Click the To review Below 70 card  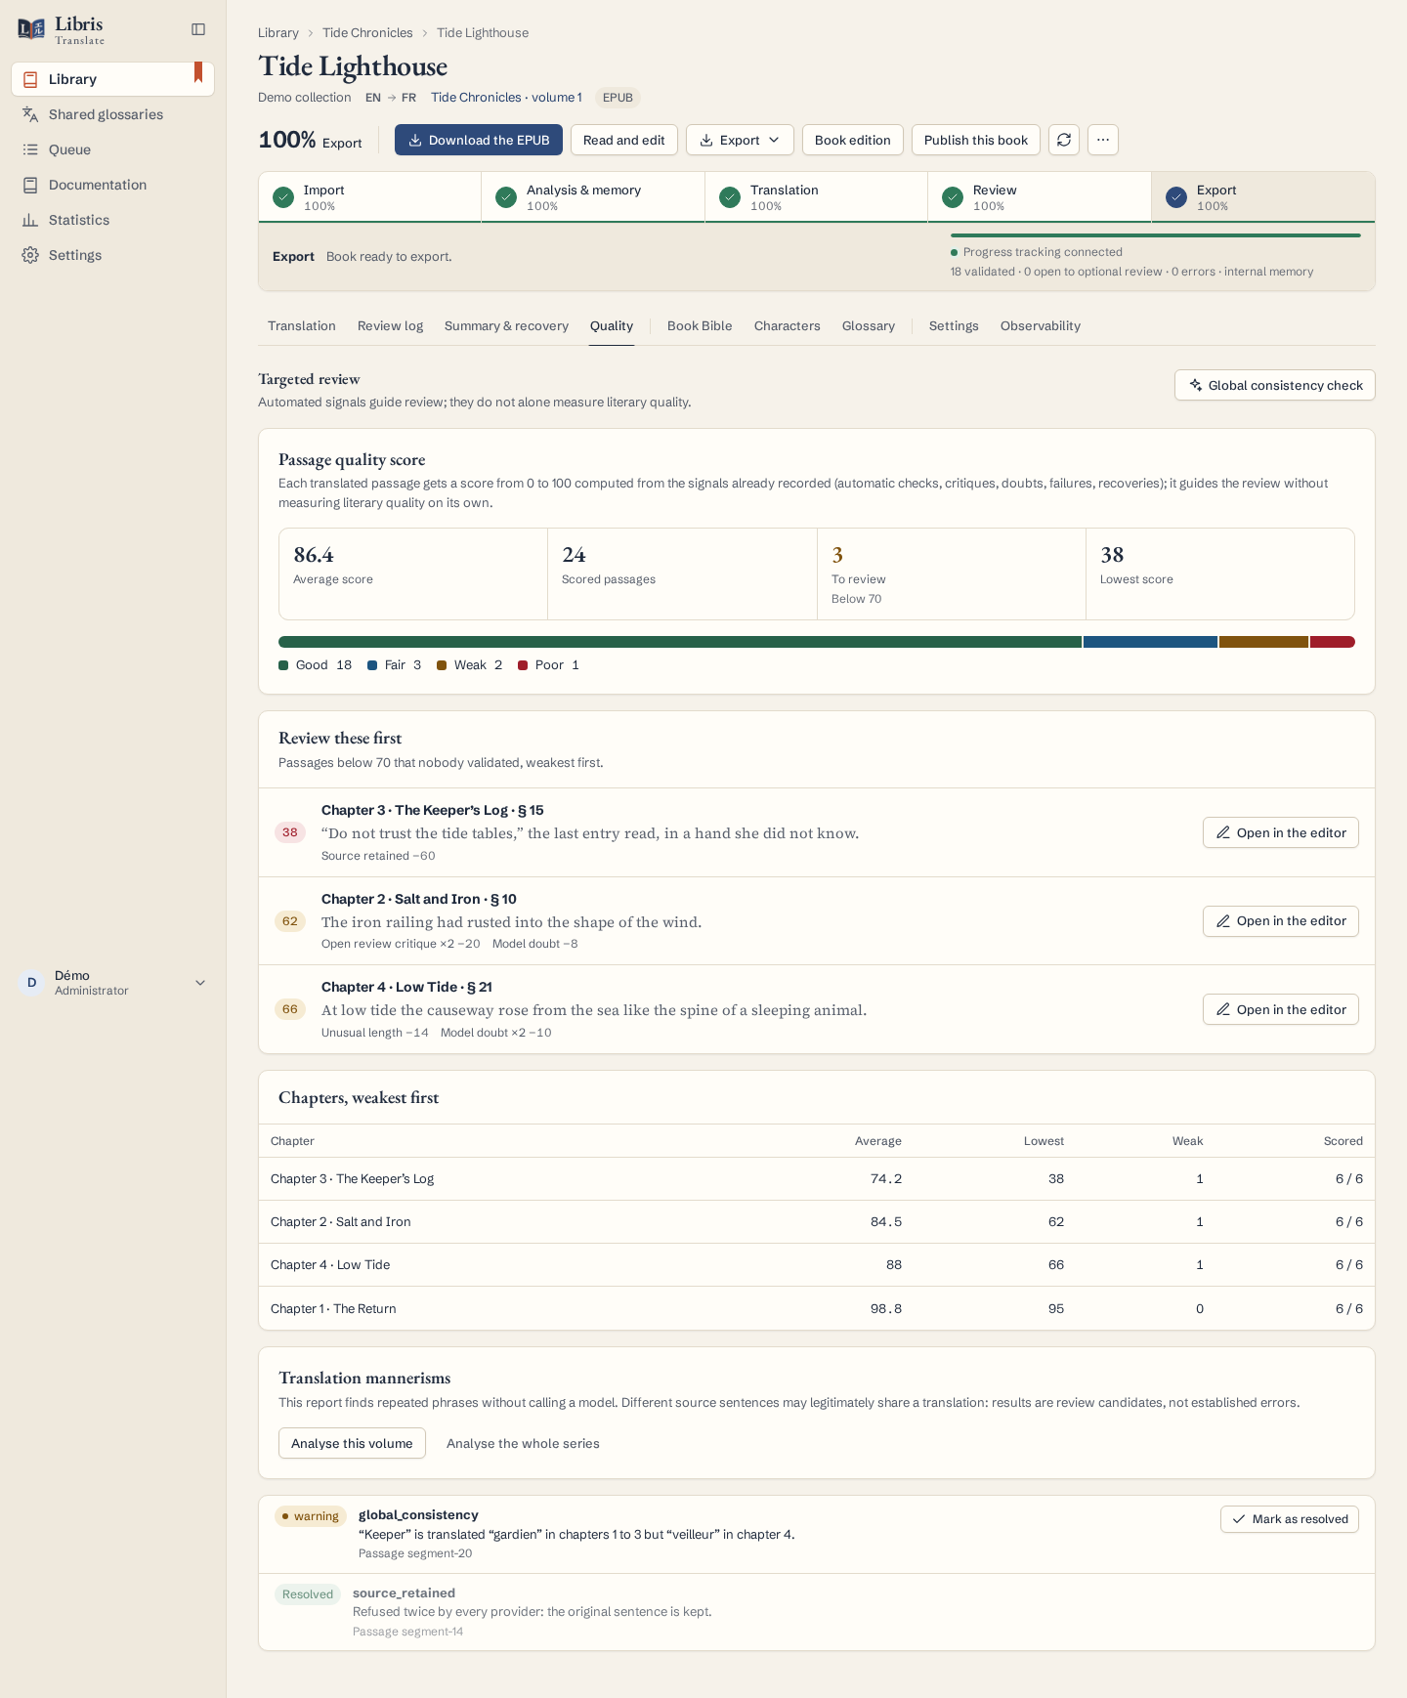[x=951, y=574]
